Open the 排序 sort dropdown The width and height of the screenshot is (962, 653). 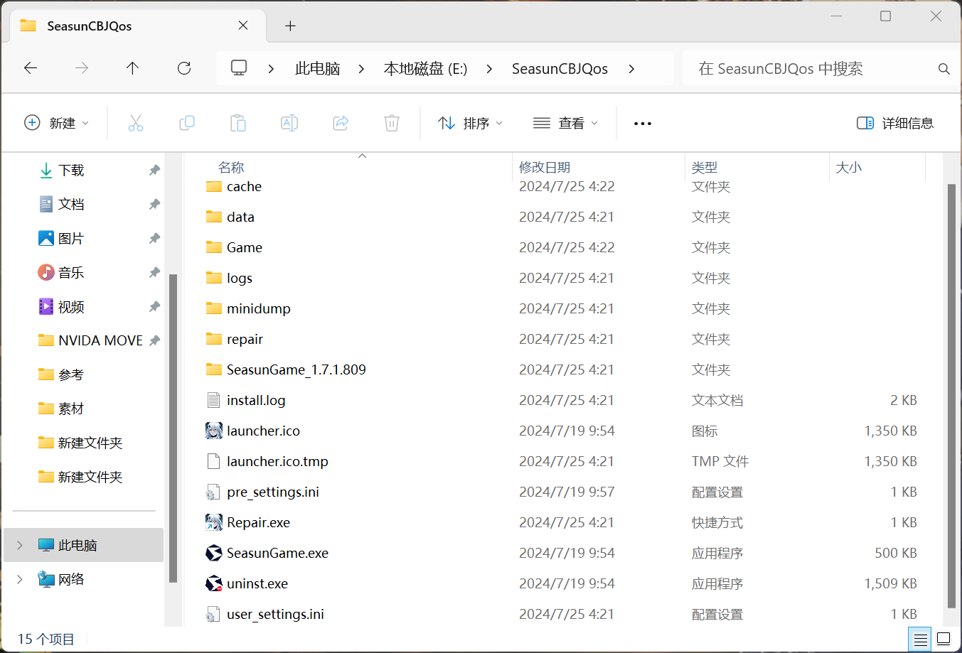(470, 123)
